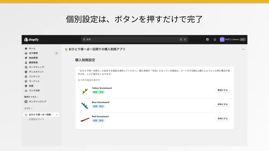269x151 pixels.
Task: Click the dev badge
Action: pos(242,40)
